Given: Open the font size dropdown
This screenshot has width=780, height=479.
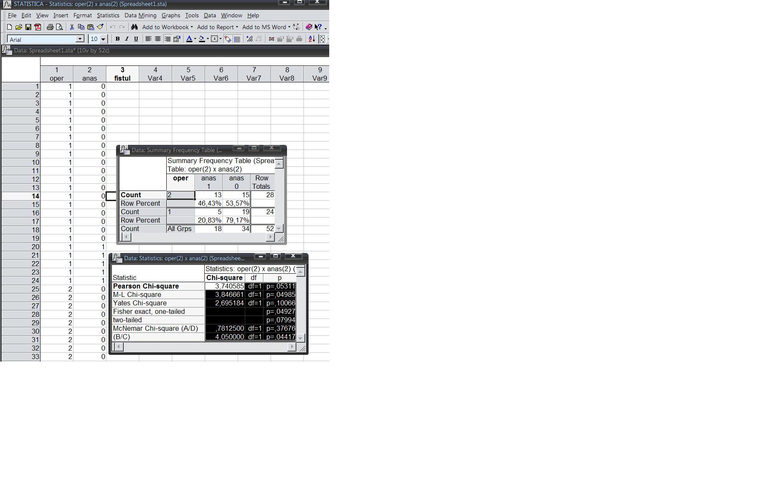Looking at the screenshot, I should click(x=103, y=39).
